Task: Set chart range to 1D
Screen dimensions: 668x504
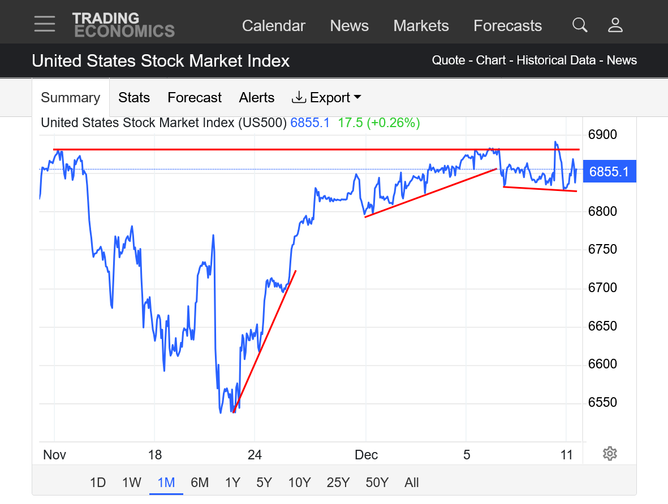Action: pyautogui.click(x=98, y=483)
